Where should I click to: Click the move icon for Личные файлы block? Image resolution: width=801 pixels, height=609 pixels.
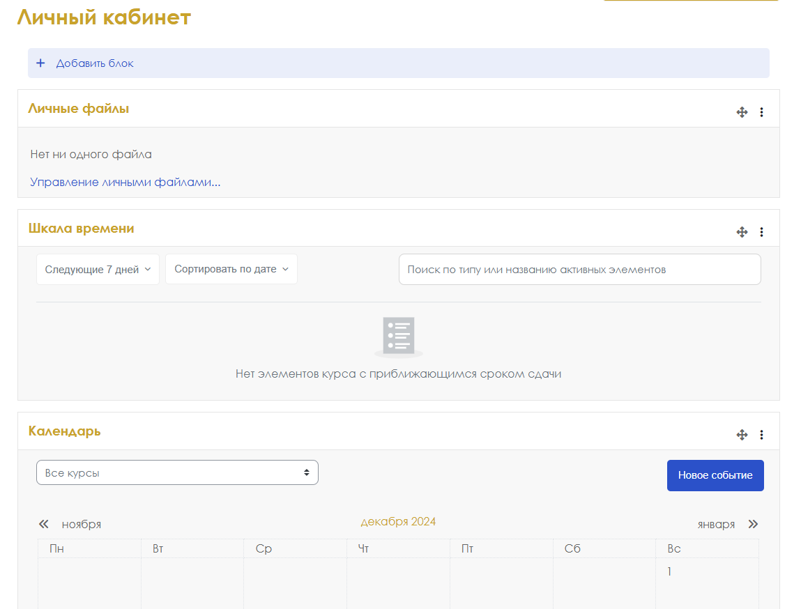click(742, 112)
